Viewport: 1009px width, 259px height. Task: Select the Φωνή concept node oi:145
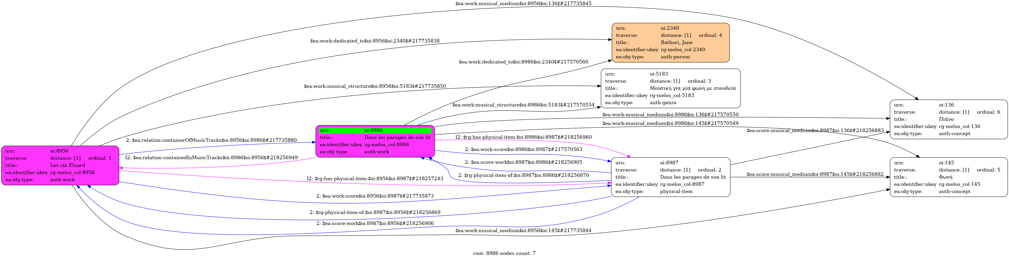(x=948, y=177)
